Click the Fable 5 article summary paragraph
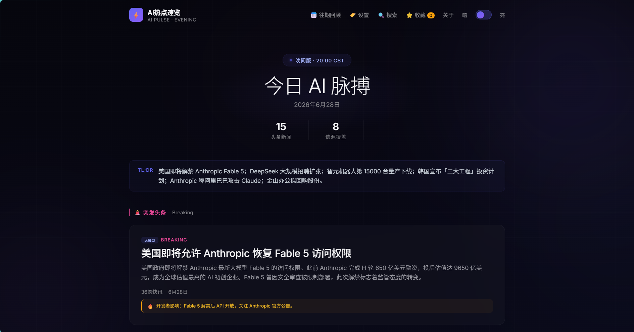 tap(311, 273)
